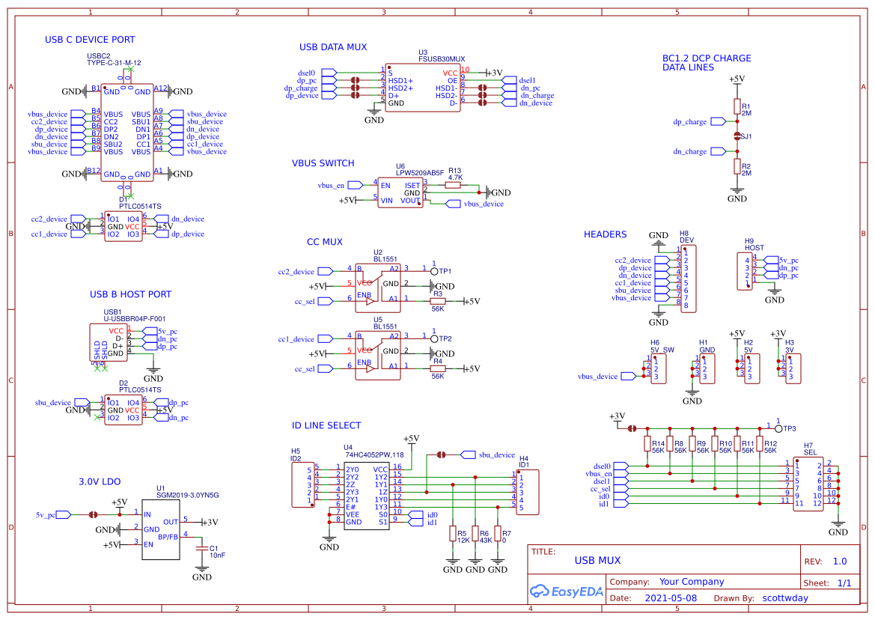Click the "CC MUX" heading

(x=325, y=242)
